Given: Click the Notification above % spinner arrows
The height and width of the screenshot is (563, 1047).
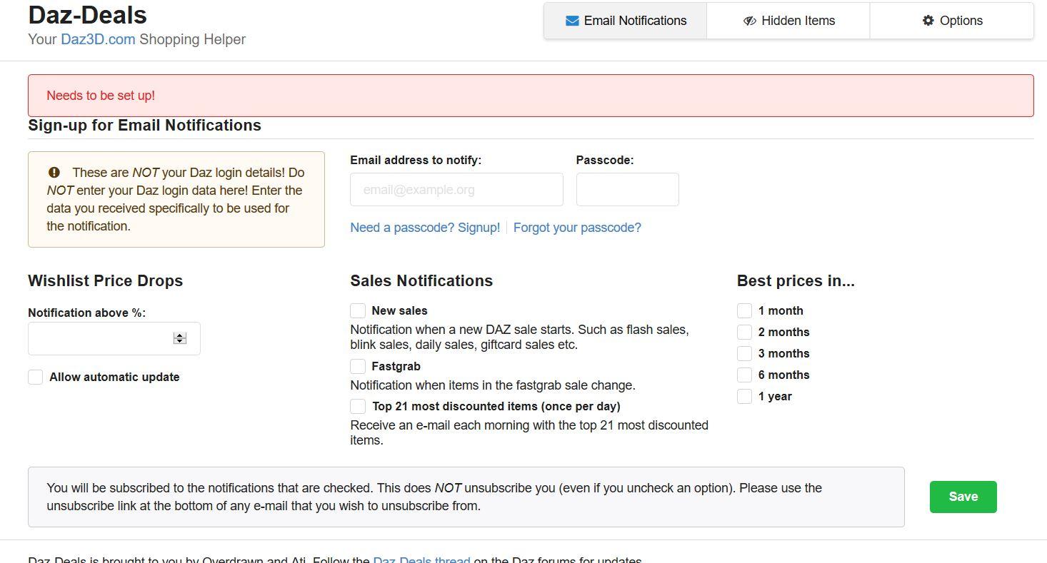Looking at the screenshot, I should pos(180,338).
